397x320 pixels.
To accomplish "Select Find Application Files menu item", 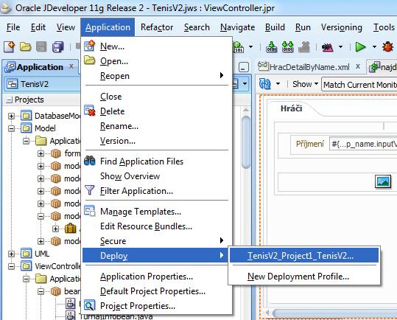I will (156, 161).
